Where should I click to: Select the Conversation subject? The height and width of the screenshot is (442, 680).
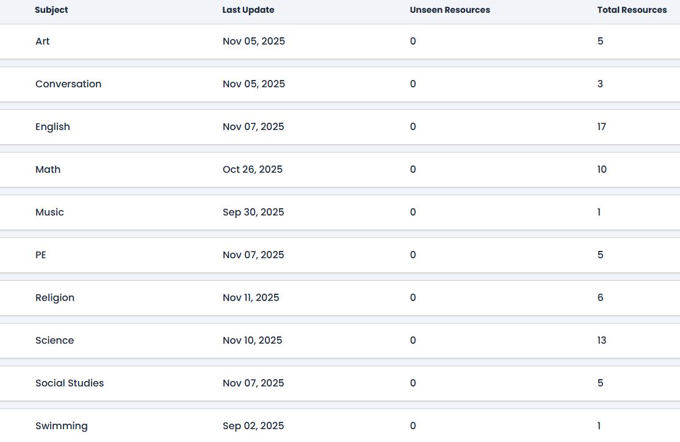point(68,84)
